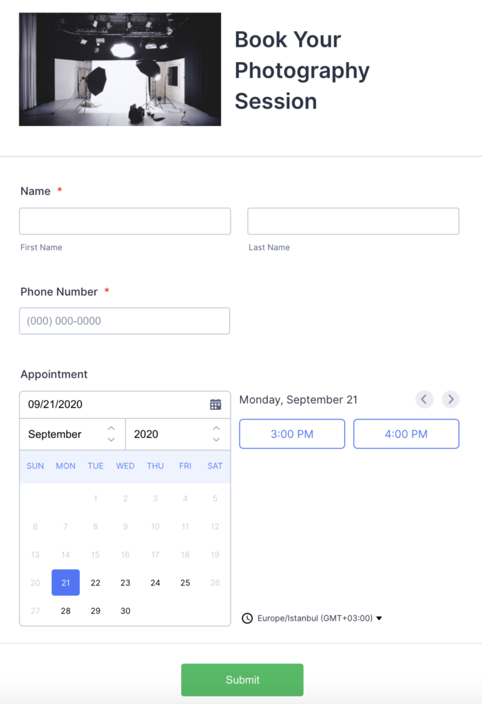The image size is (482, 704).
Task: Decrement the month with the down arrow
Action: pos(111,439)
